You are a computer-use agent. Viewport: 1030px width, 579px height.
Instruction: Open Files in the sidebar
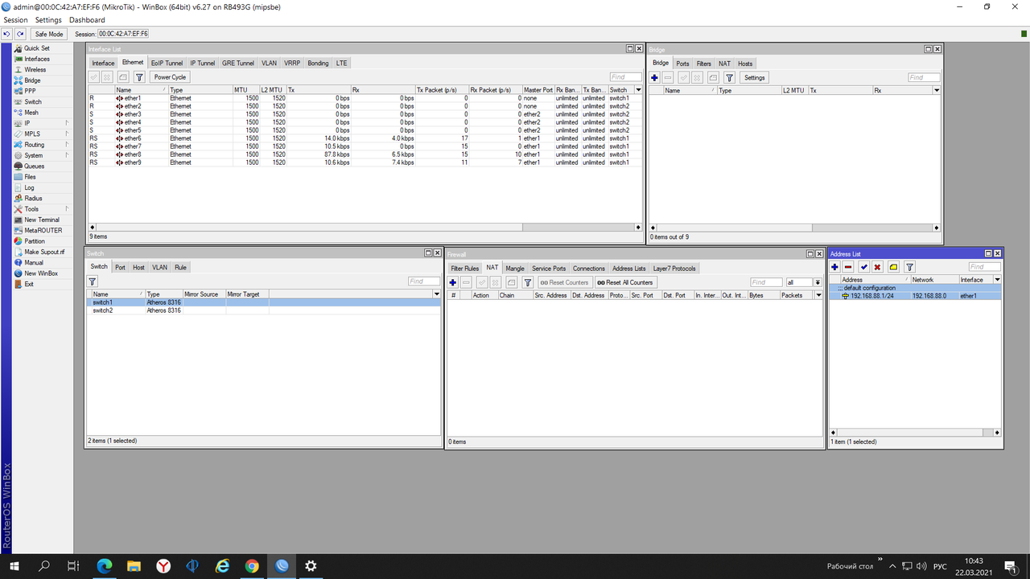click(30, 177)
